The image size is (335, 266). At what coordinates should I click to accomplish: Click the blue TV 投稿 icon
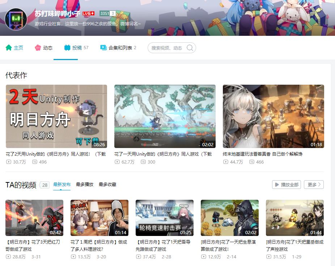coord(67,48)
